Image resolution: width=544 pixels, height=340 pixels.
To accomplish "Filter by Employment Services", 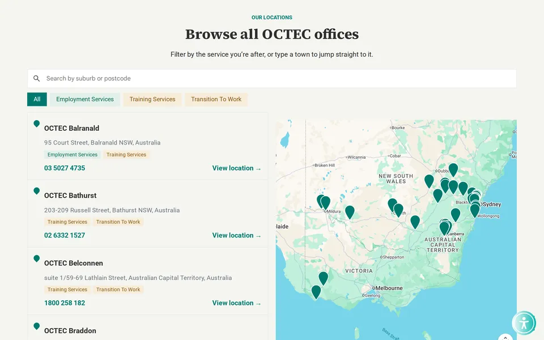I will 85,99.
